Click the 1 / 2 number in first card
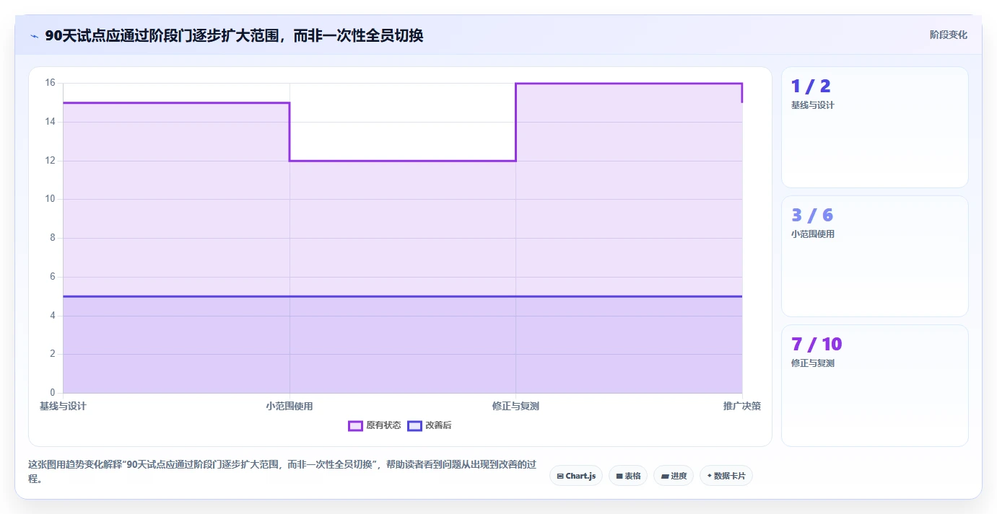 pos(811,87)
